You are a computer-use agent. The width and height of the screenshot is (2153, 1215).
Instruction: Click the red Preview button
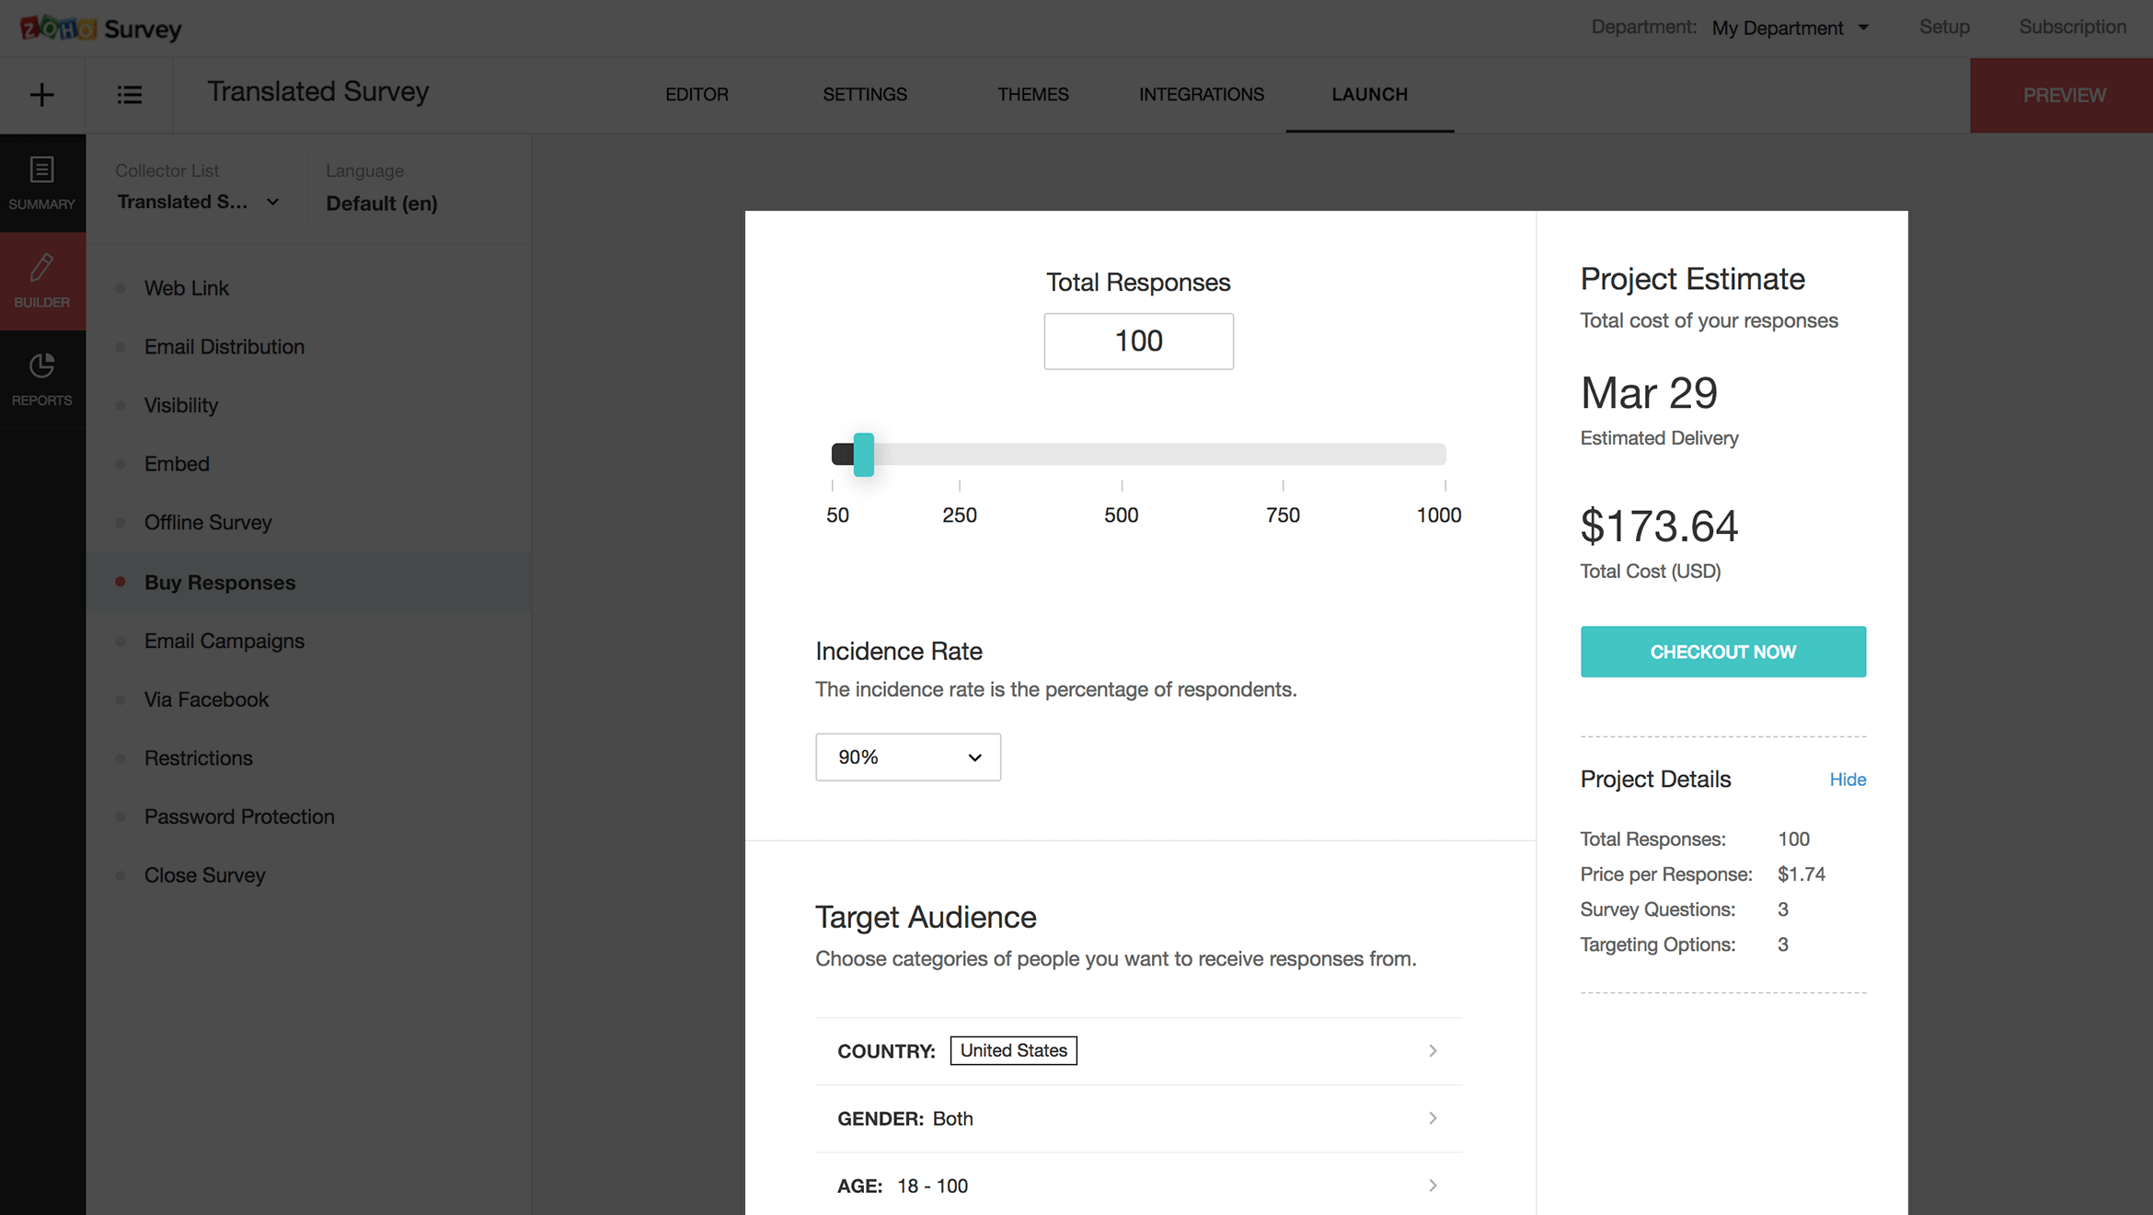pyautogui.click(x=2063, y=95)
